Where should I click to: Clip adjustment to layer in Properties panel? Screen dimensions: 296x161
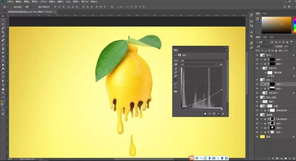tap(205, 113)
